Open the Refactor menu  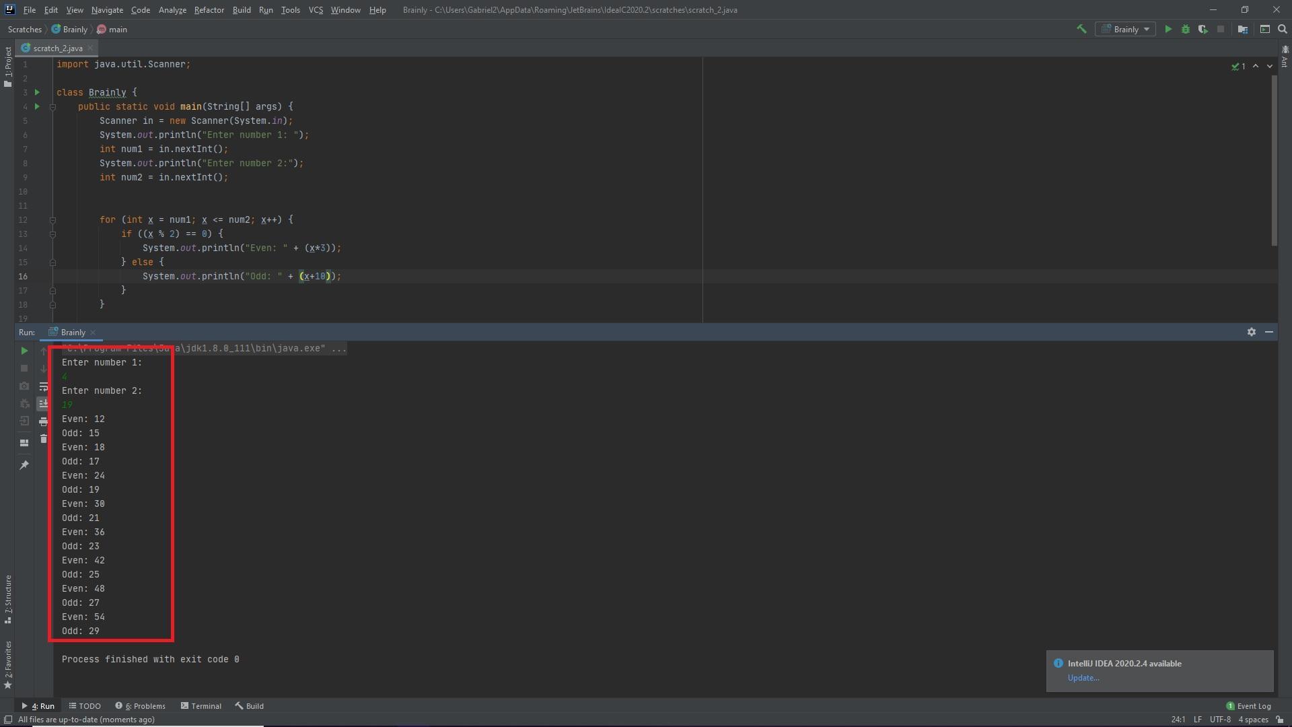(209, 10)
